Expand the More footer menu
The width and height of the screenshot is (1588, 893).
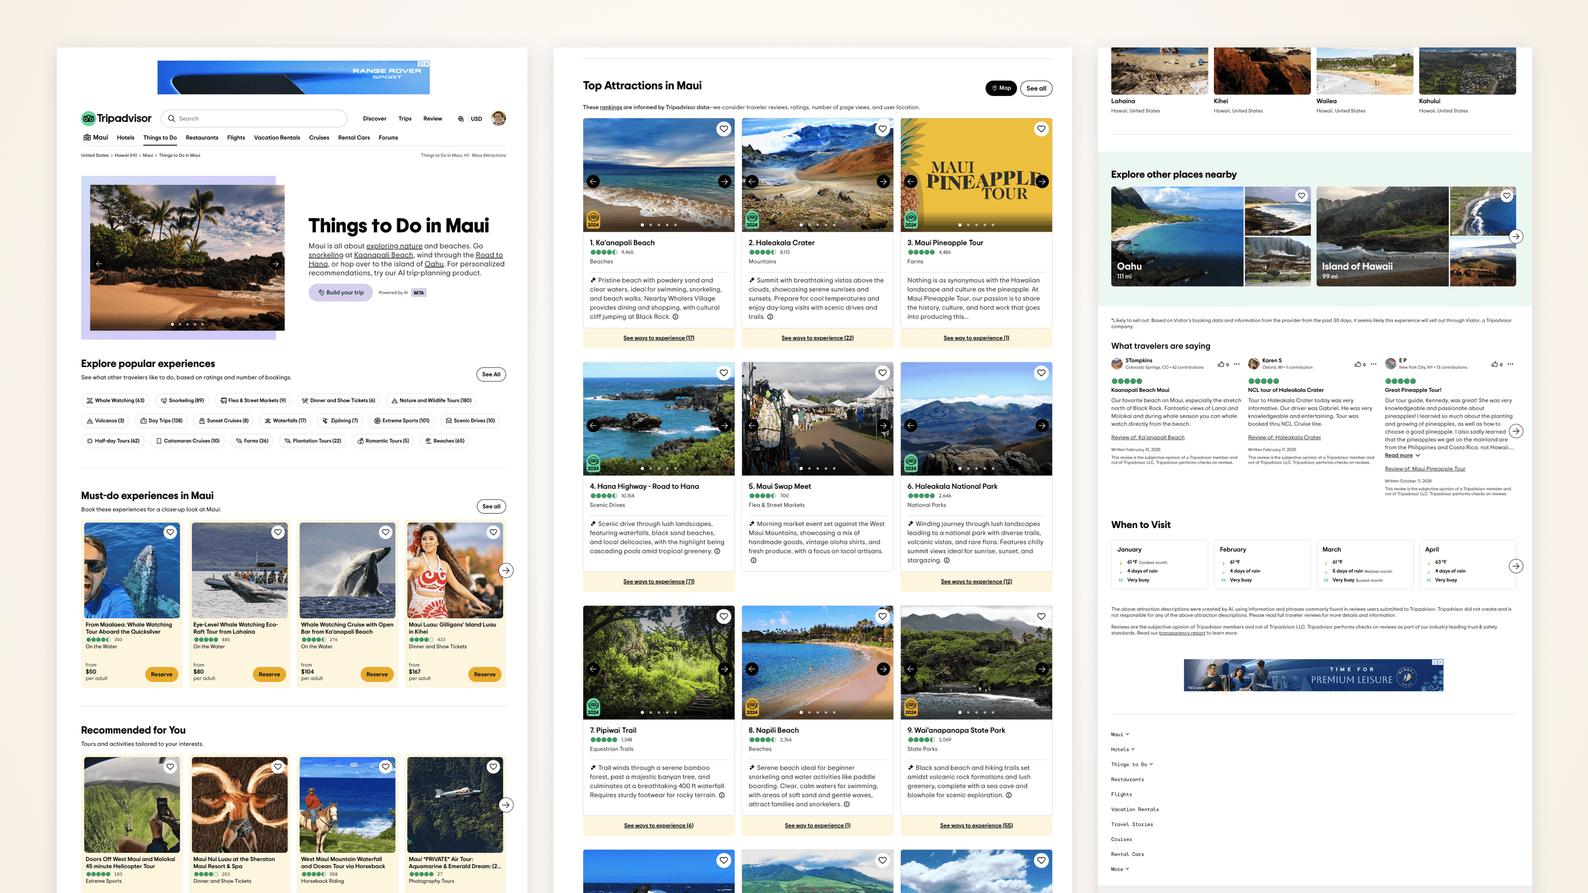(1120, 869)
